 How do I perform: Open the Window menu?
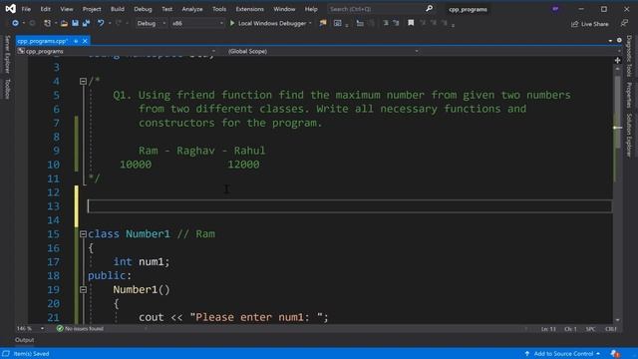pos(284,9)
